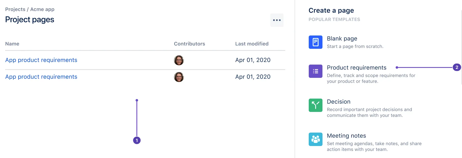Image resolution: width=462 pixels, height=158 pixels.
Task: Click the Project pages heading
Action: [x=30, y=20]
